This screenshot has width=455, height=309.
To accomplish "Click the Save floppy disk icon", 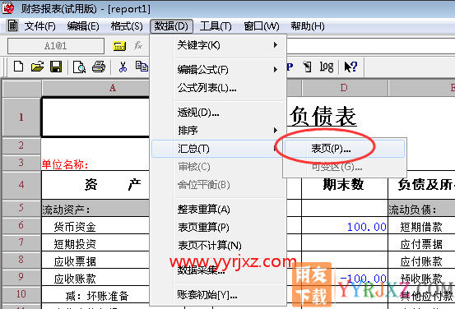I will coord(56,67).
